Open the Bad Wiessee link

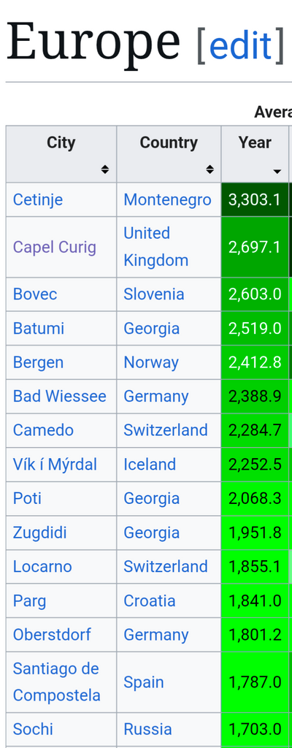(x=60, y=397)
